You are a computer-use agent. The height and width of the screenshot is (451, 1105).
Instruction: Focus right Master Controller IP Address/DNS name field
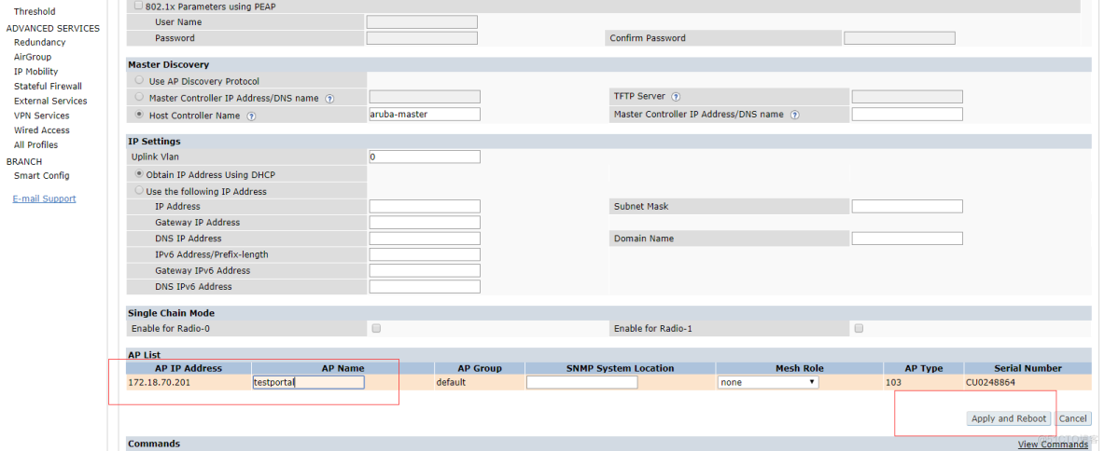[x=907, y=114]
